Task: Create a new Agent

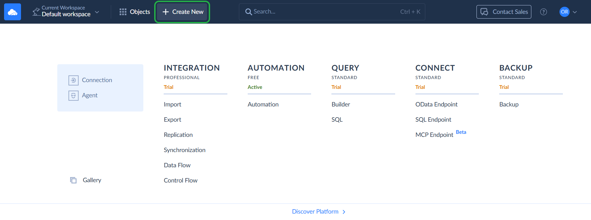Action: coord(90,95)
